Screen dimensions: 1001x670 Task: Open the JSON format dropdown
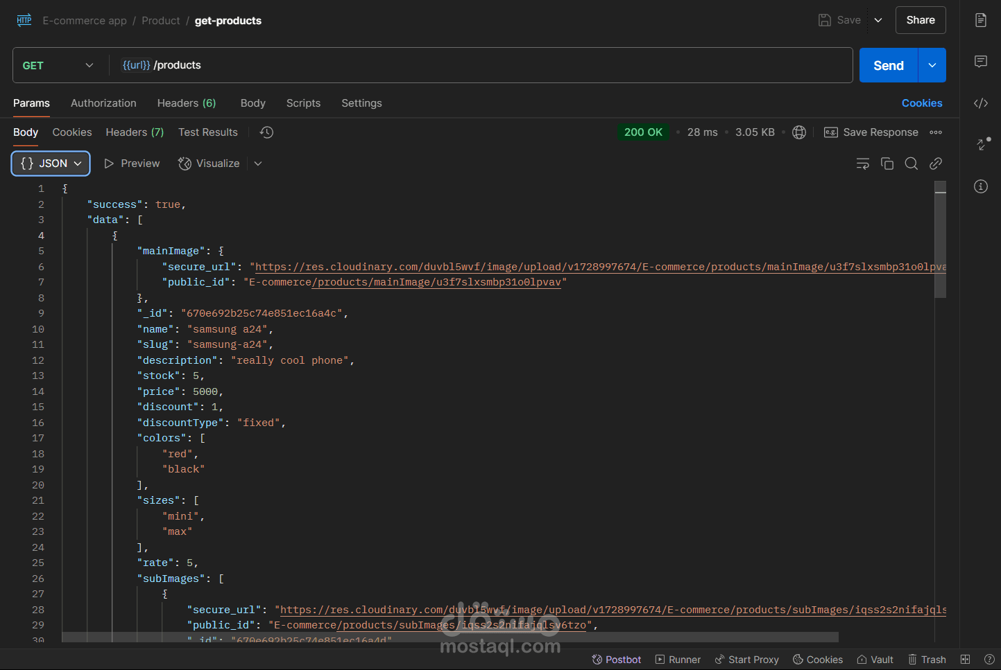[x=51, y=164]
